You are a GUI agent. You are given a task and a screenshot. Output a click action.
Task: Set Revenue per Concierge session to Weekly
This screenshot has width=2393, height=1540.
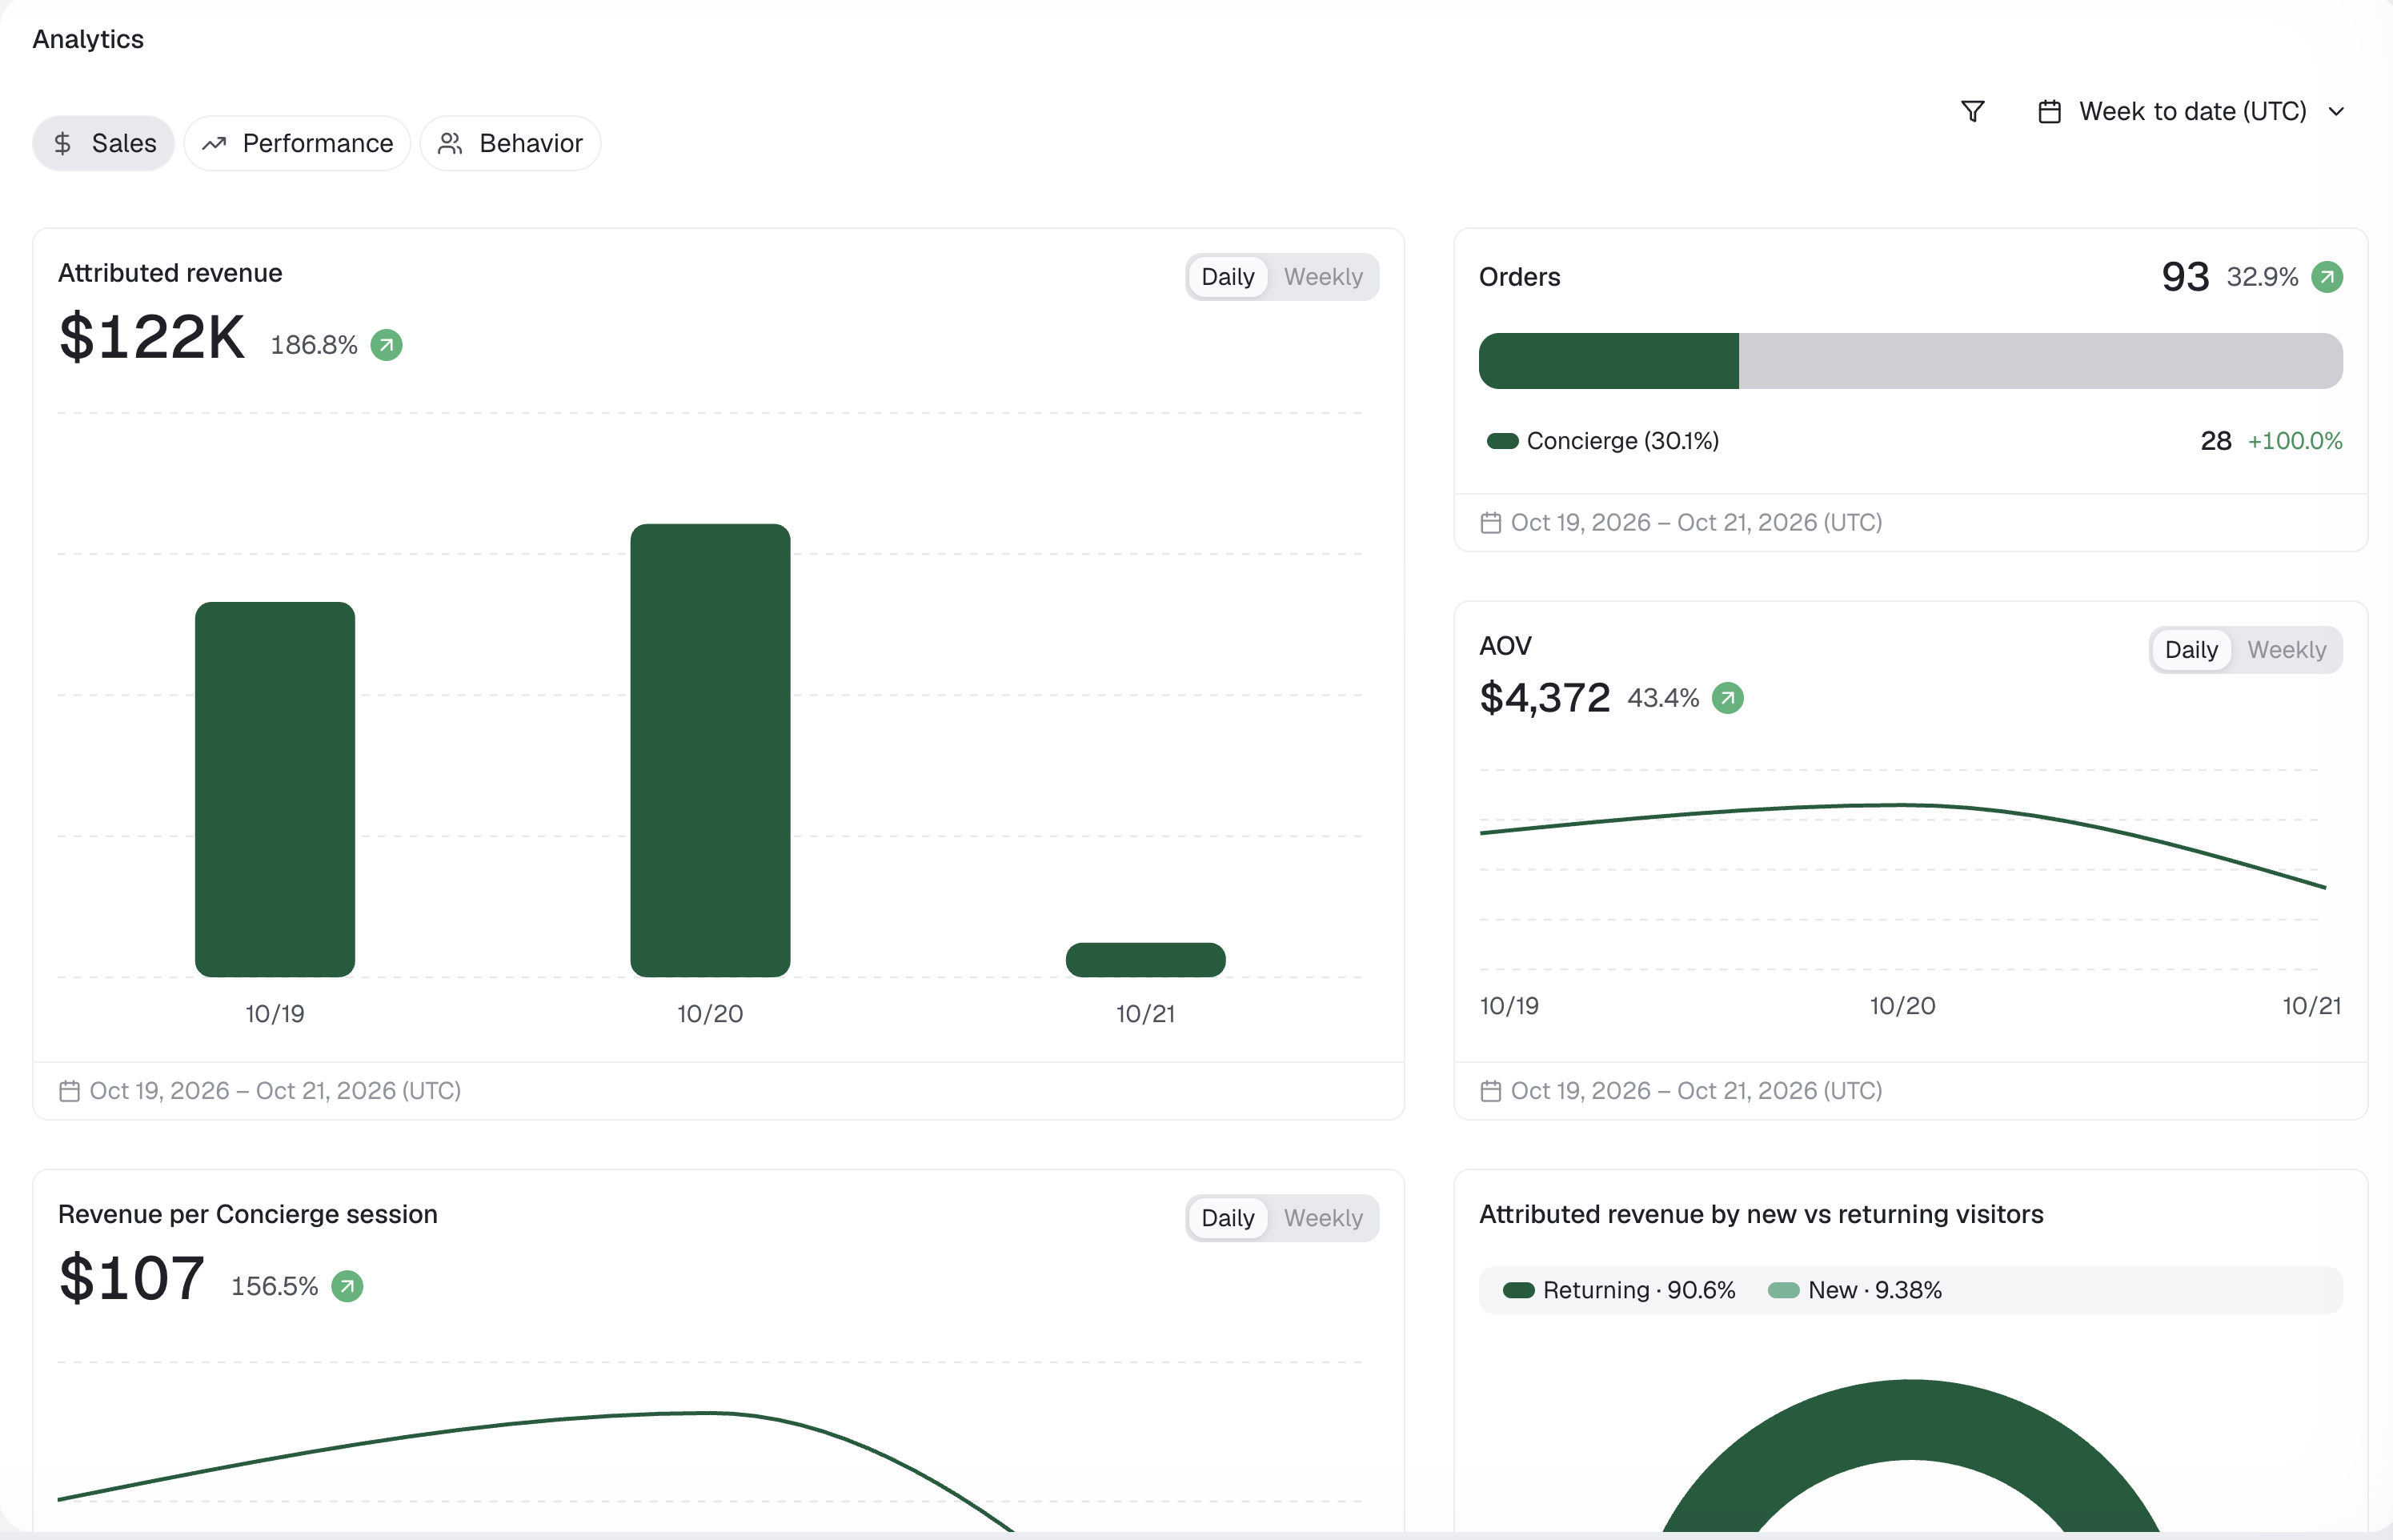[1322, 1218]
